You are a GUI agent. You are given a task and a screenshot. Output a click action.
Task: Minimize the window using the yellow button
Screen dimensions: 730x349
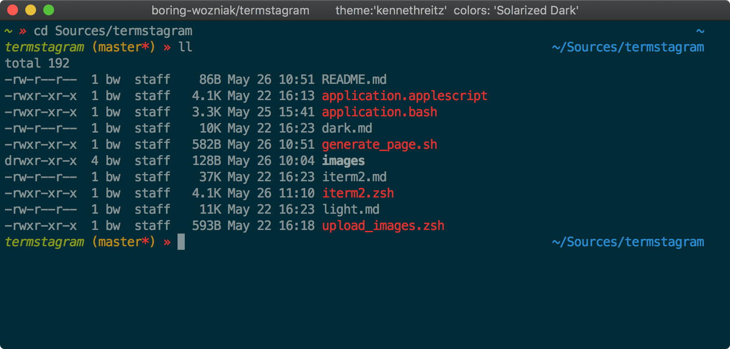(31, 10)
